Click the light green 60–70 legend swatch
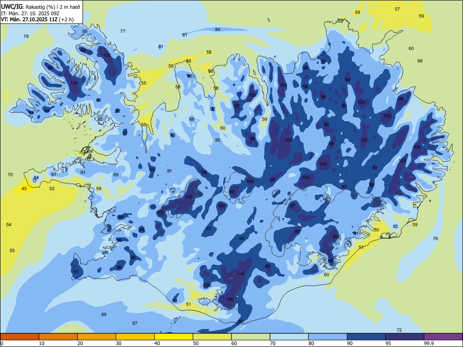The width and height of the screenshot is (463, 347). (x=250, y=337)
